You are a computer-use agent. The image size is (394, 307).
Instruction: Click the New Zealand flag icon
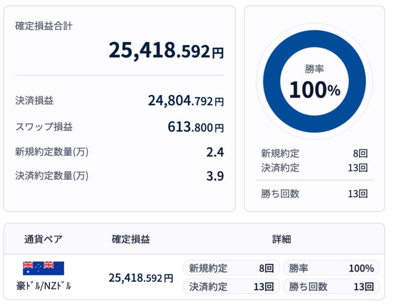[x=54, y=268]
